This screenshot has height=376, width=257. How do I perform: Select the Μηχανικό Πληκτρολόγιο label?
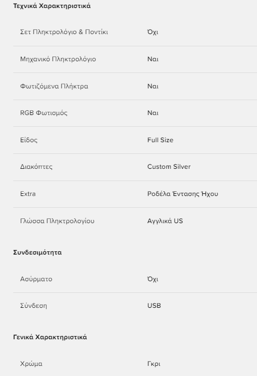click(x=58, y=59)
